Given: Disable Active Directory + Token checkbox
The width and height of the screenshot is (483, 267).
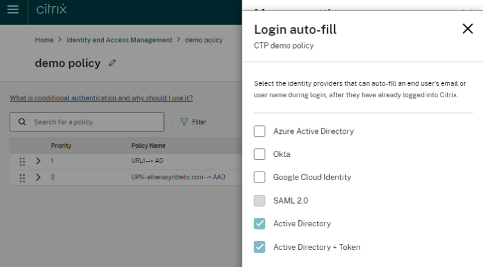Looking at the screenshot, I should (259, 247).
